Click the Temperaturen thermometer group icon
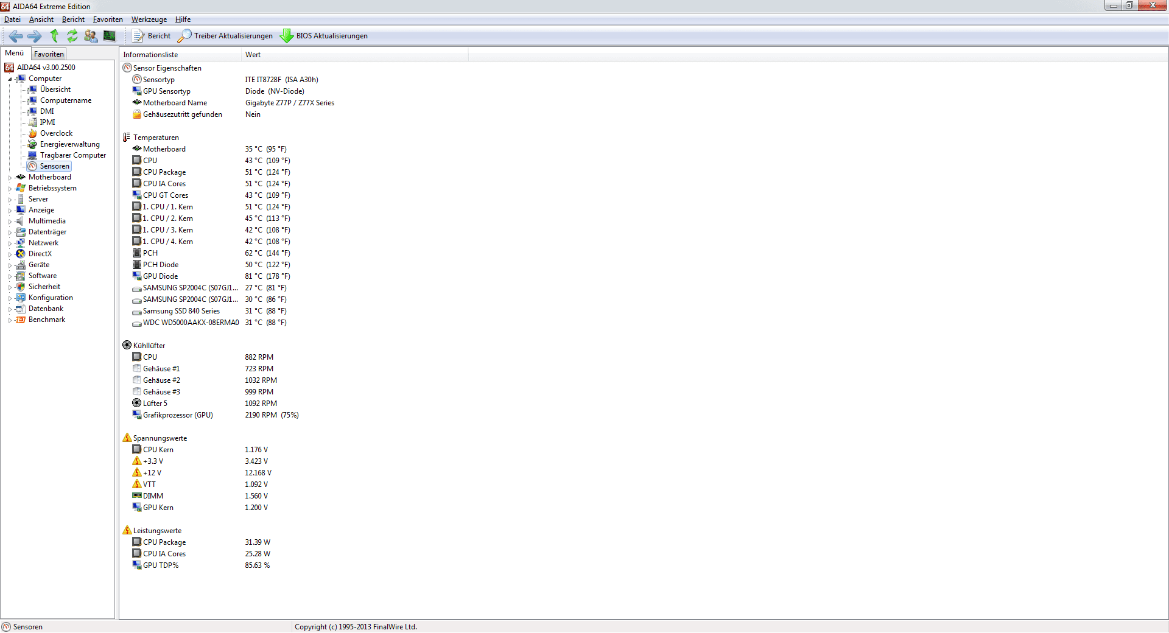The height and width of the screenshot is (633, 1169). tap(127, 137)
